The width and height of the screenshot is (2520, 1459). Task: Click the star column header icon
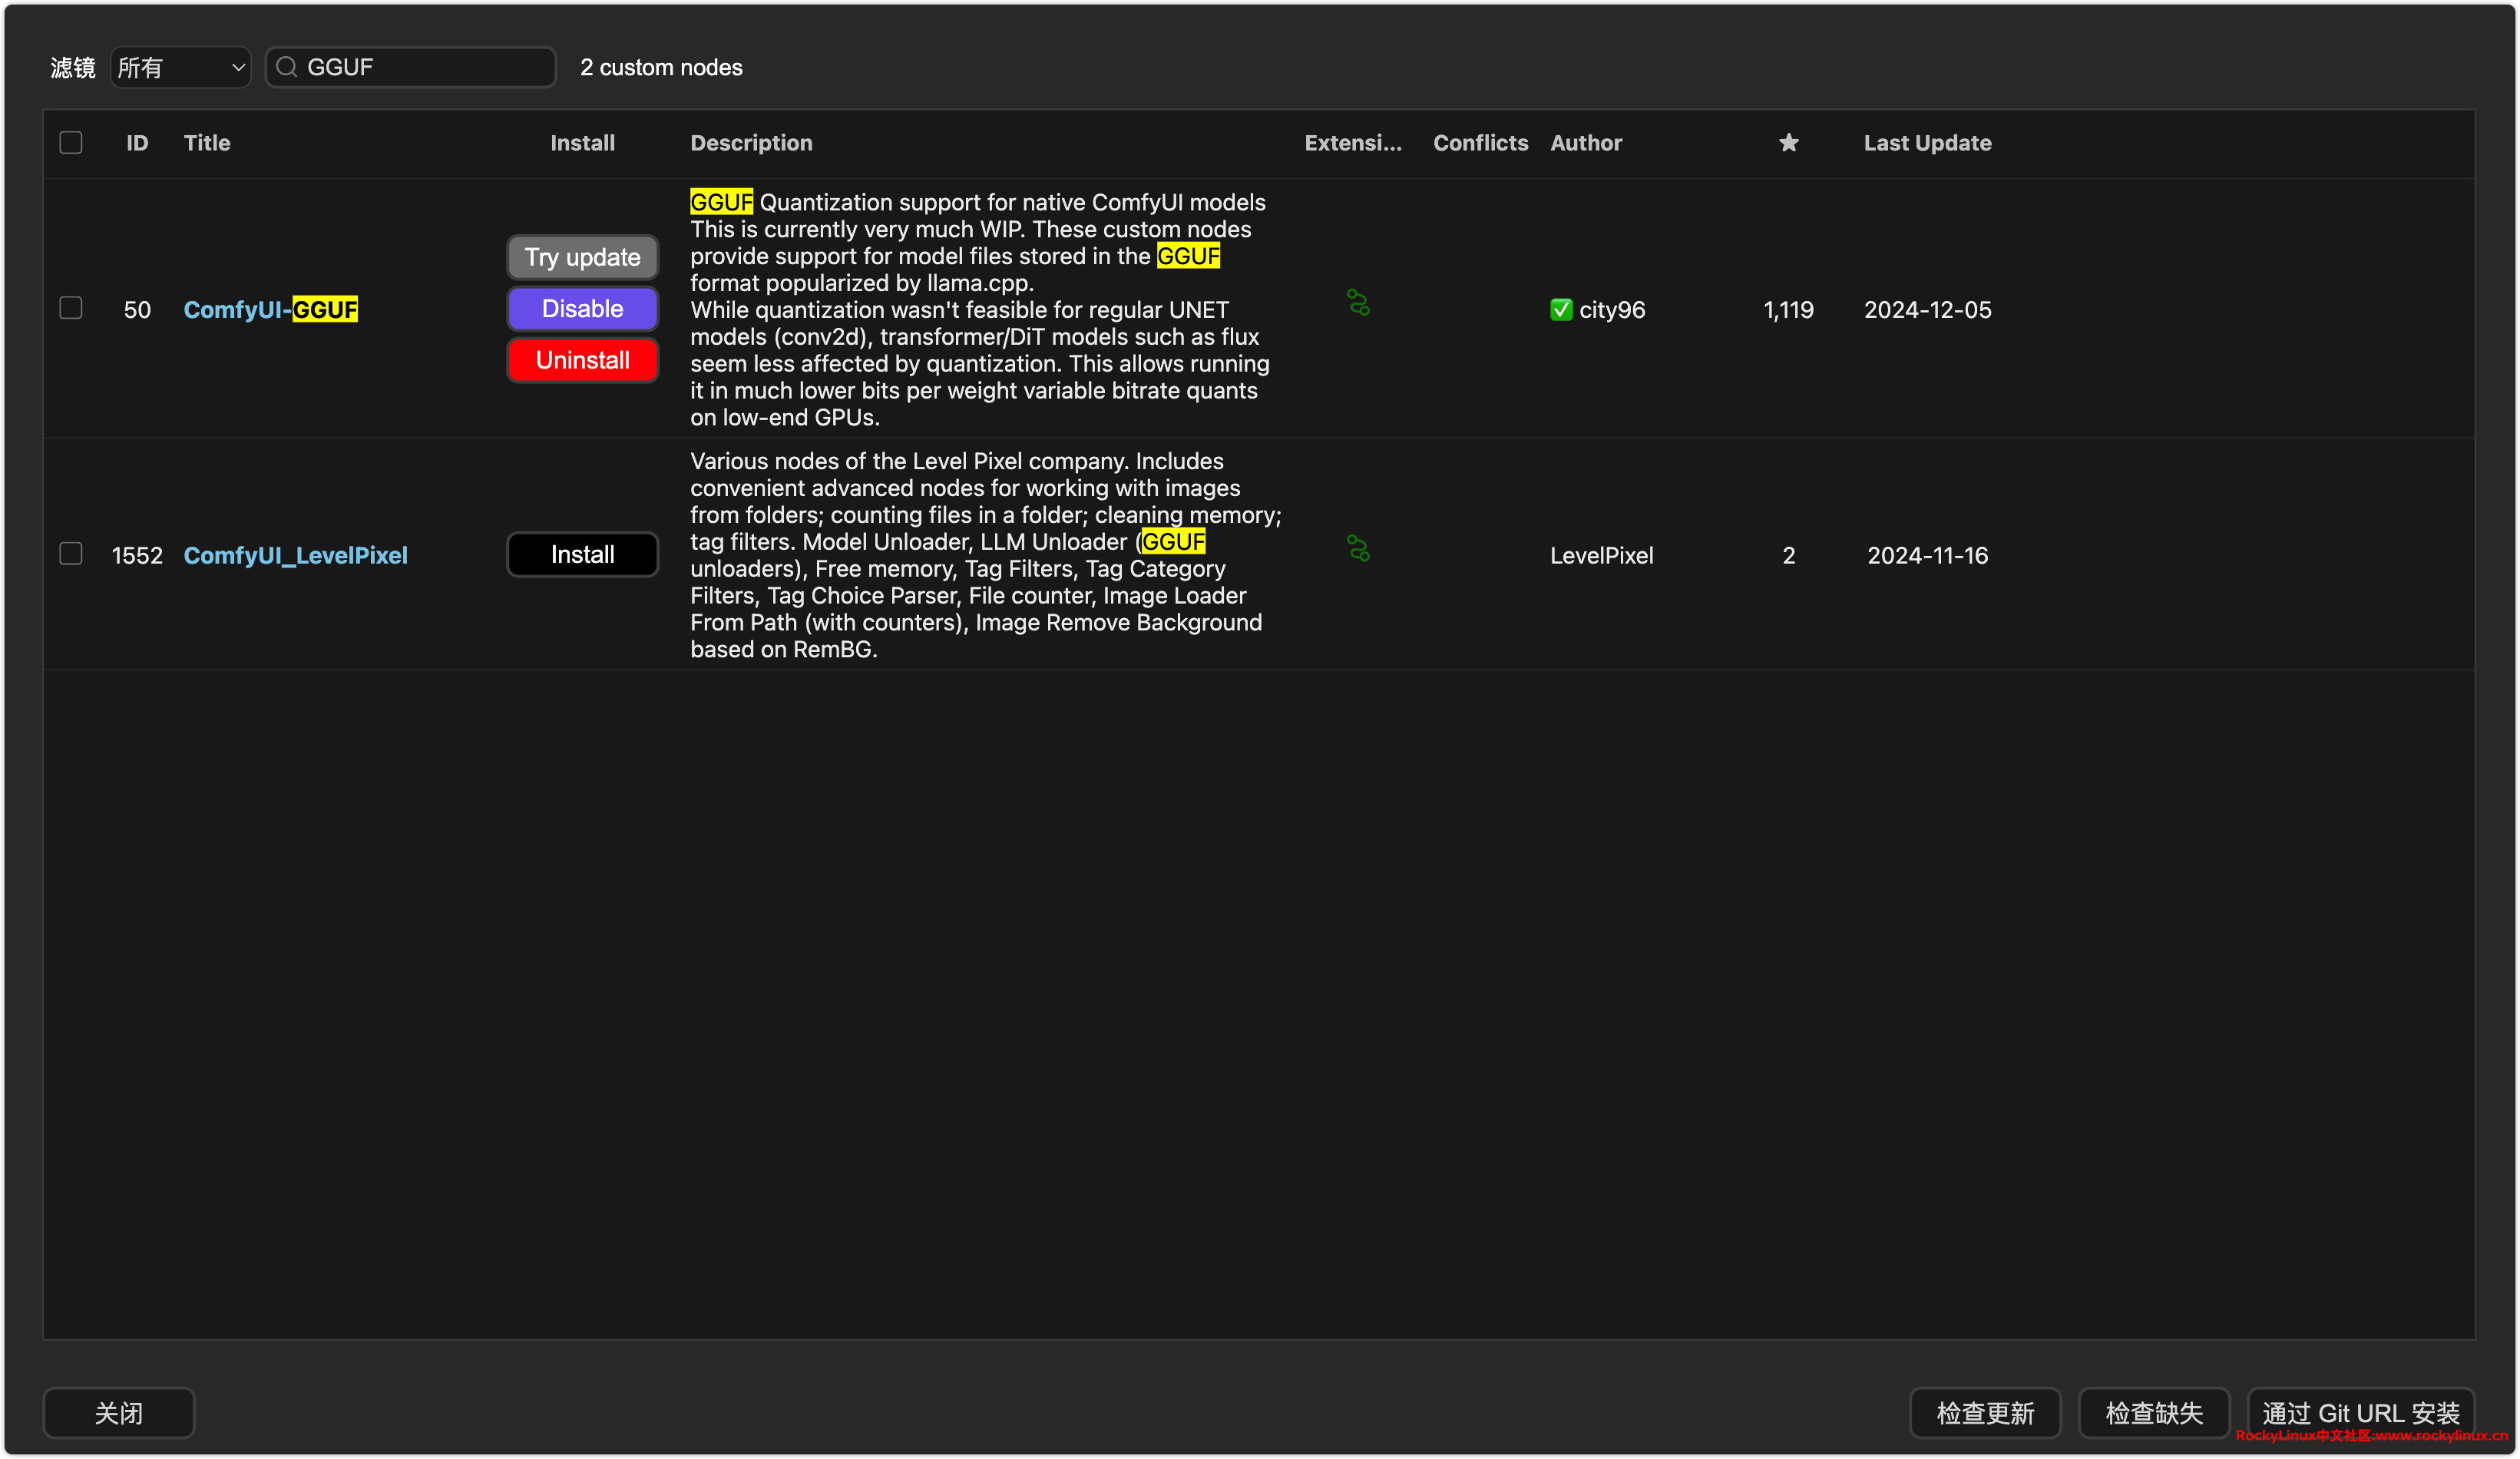point(1788,143)
